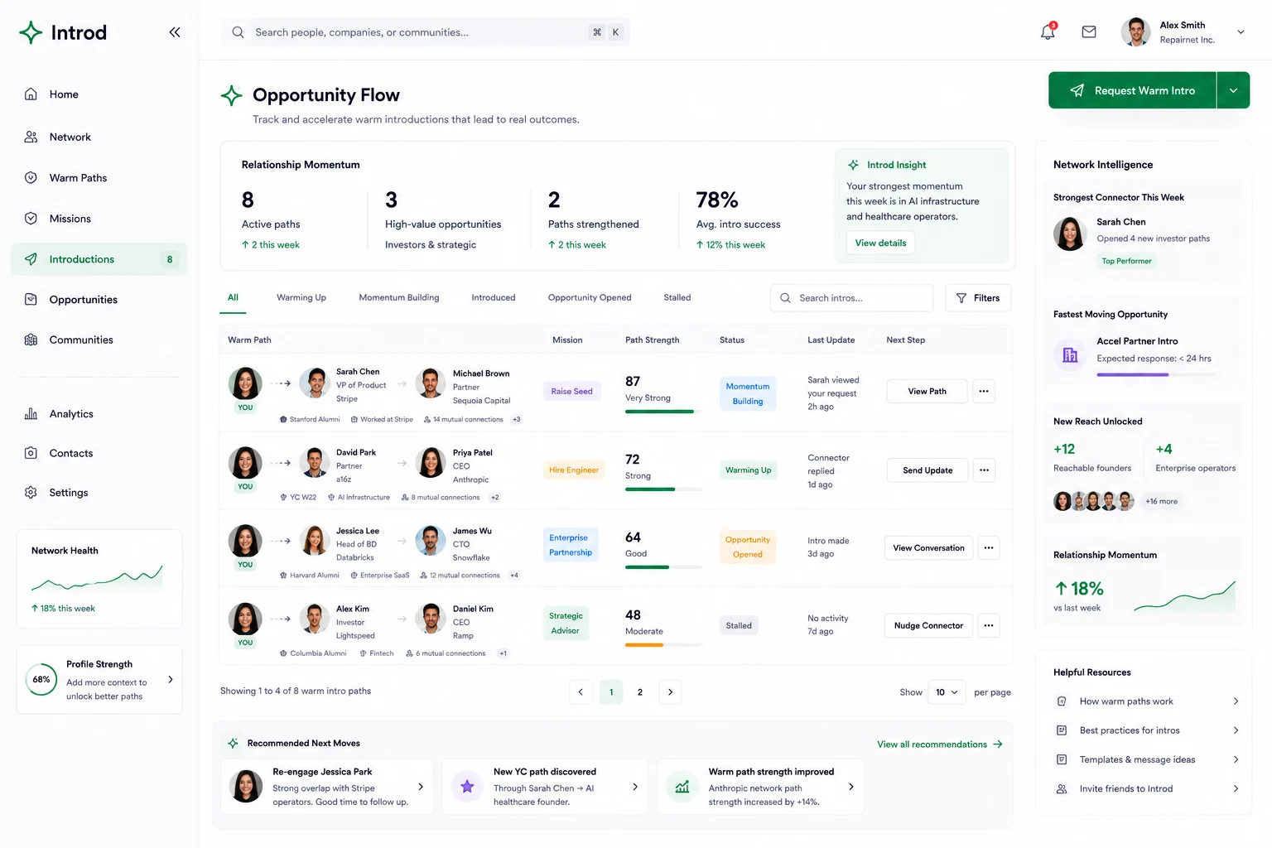The width and height of the screenshot is (1272, 848).
Task: Click the Invite friends person icon
Action: coord(1062,788)
